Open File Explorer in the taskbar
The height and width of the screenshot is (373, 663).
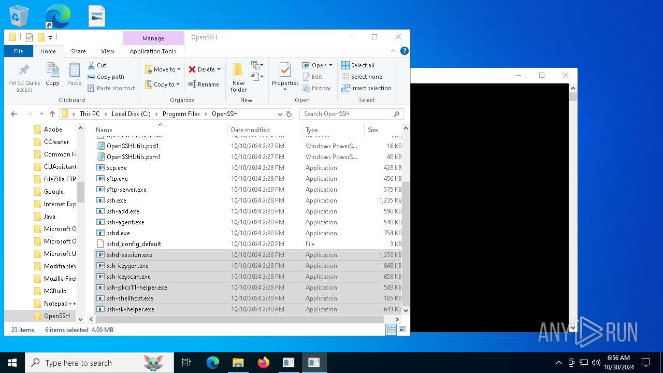[238, 363]
